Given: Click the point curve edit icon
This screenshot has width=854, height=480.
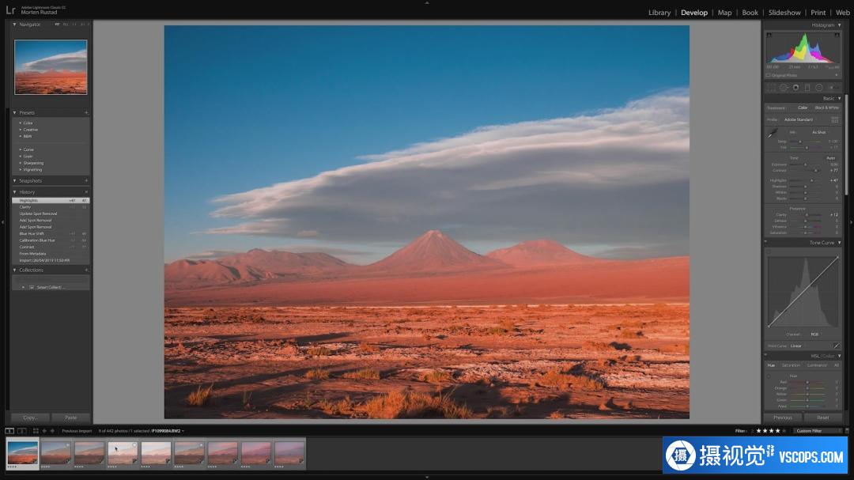Looking at the screenshot, I should tap(837, 346).
